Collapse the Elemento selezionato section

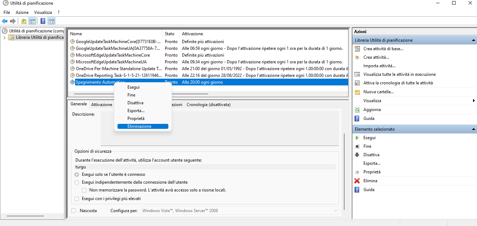pyautogui.click(x=473, y=129)
